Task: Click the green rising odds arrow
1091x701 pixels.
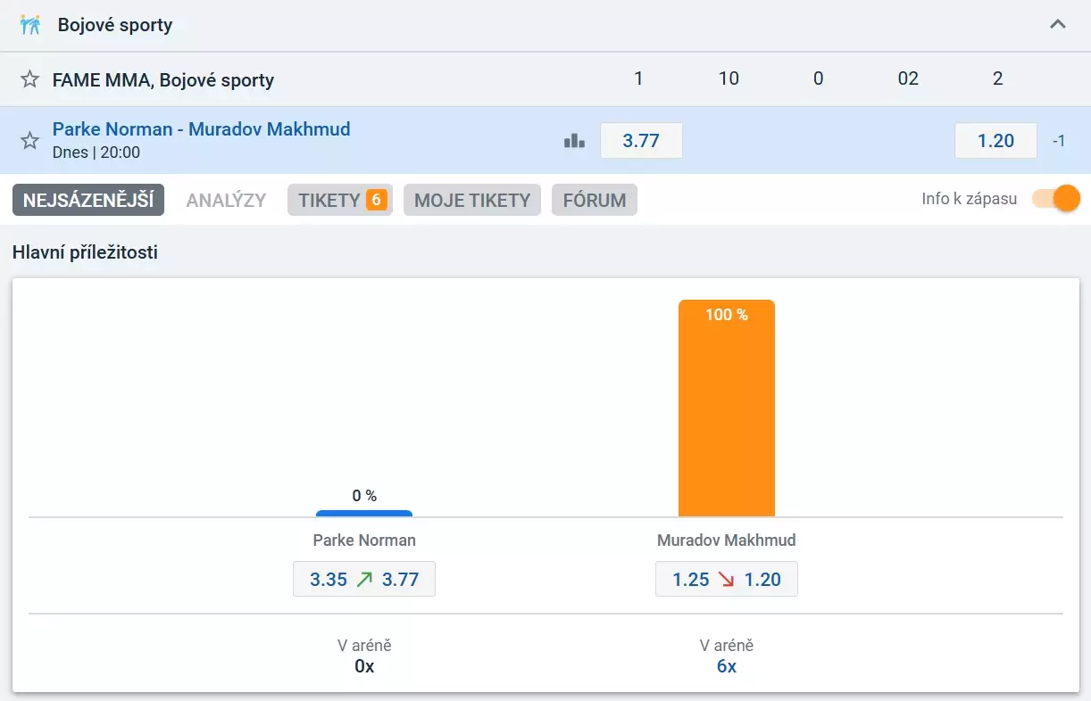Action: point(364,580)
